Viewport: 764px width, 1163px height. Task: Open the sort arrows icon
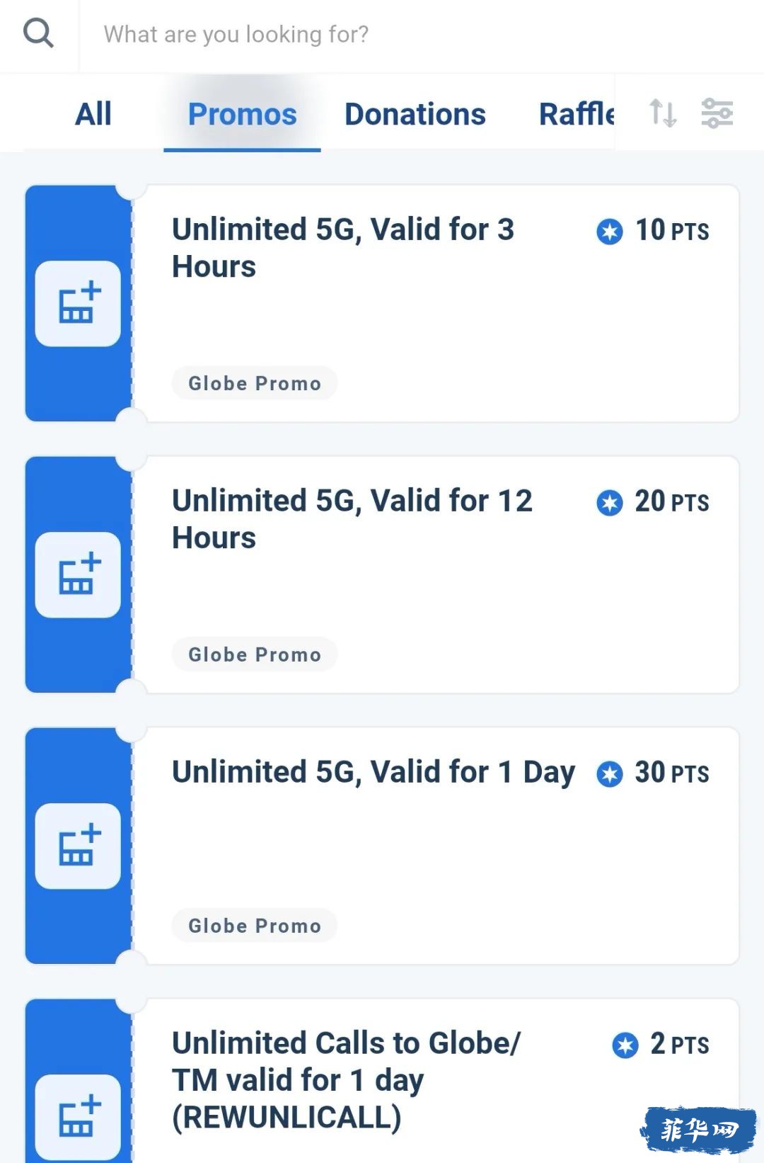663,113
